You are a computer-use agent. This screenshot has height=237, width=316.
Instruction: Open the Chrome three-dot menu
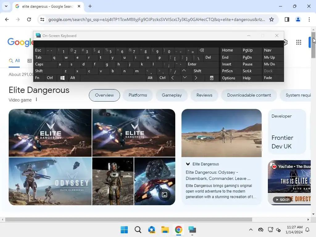(x=309, y=19)
